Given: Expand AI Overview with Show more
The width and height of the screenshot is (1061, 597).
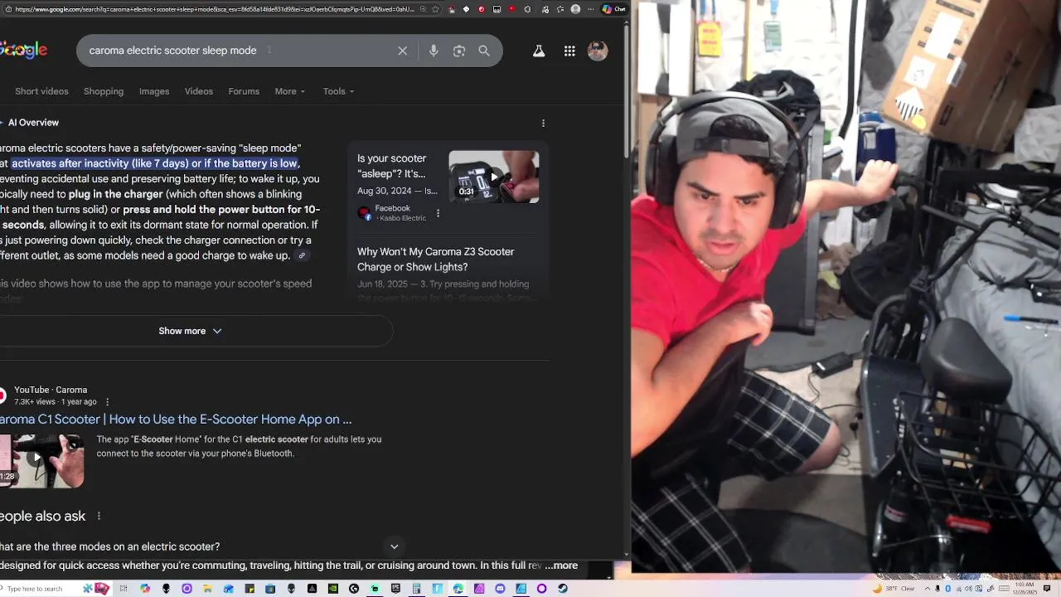Looking at the screenshot, I should (x=190, y=331).
